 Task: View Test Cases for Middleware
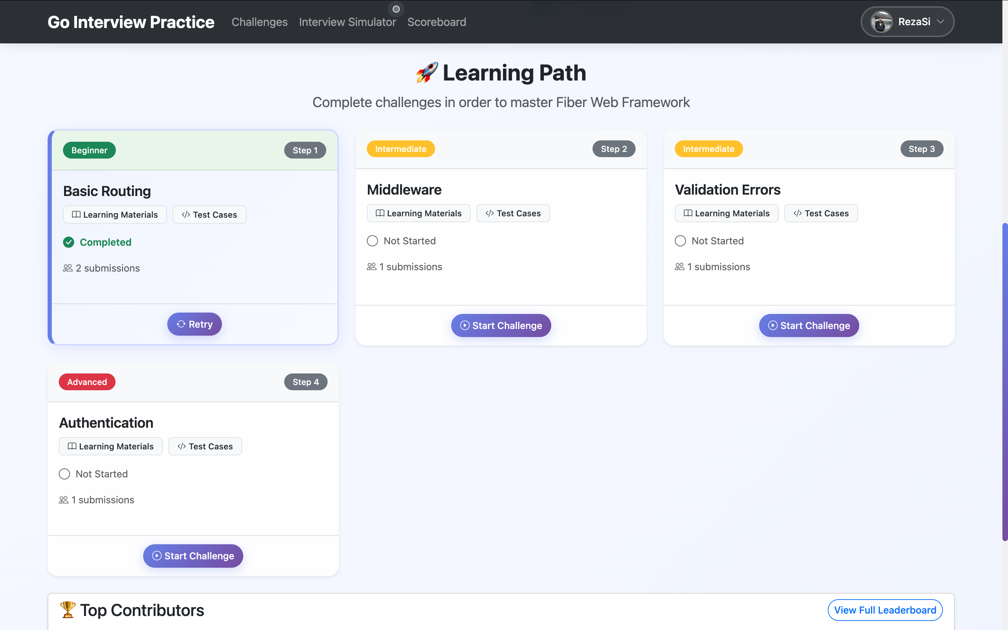coord(513,213)
